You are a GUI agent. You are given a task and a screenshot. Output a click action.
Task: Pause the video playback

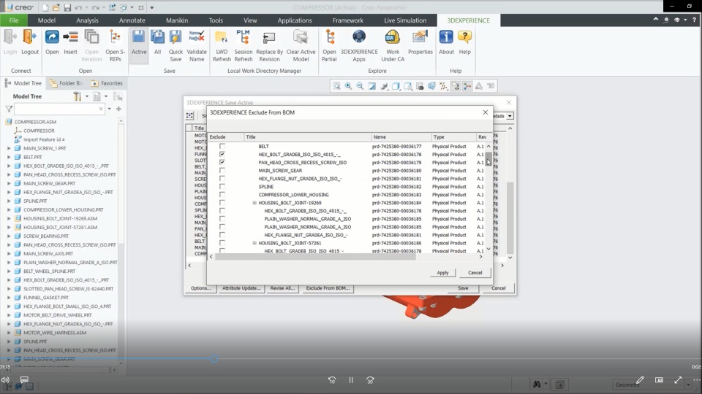(x=351, y=380)
